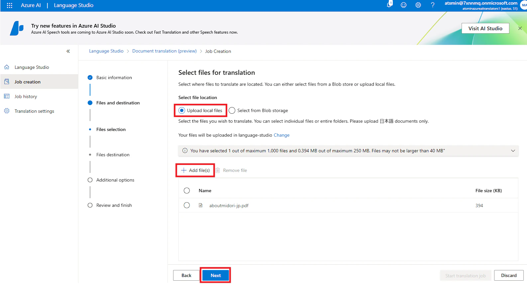Open Language Studio in sidebar

tap(32, 67)
